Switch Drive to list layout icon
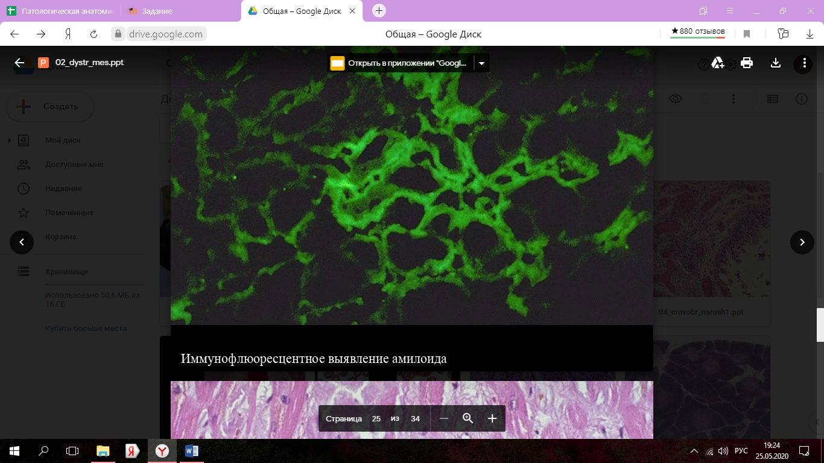 773,99
